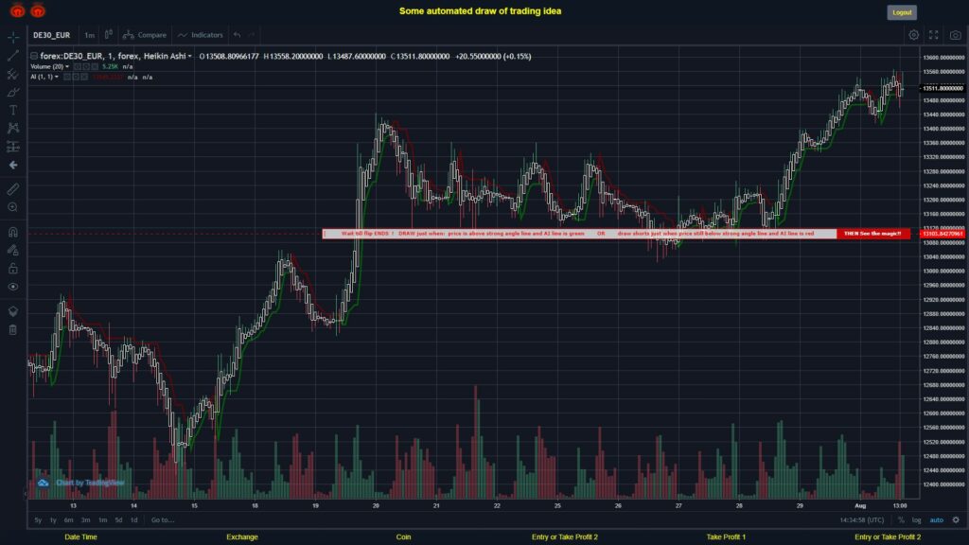Image resolution: width=969 pixels, height=545 pixels.
Task: Click the 'Some automated draw of trading idea' title
Action: click(480, 11)
